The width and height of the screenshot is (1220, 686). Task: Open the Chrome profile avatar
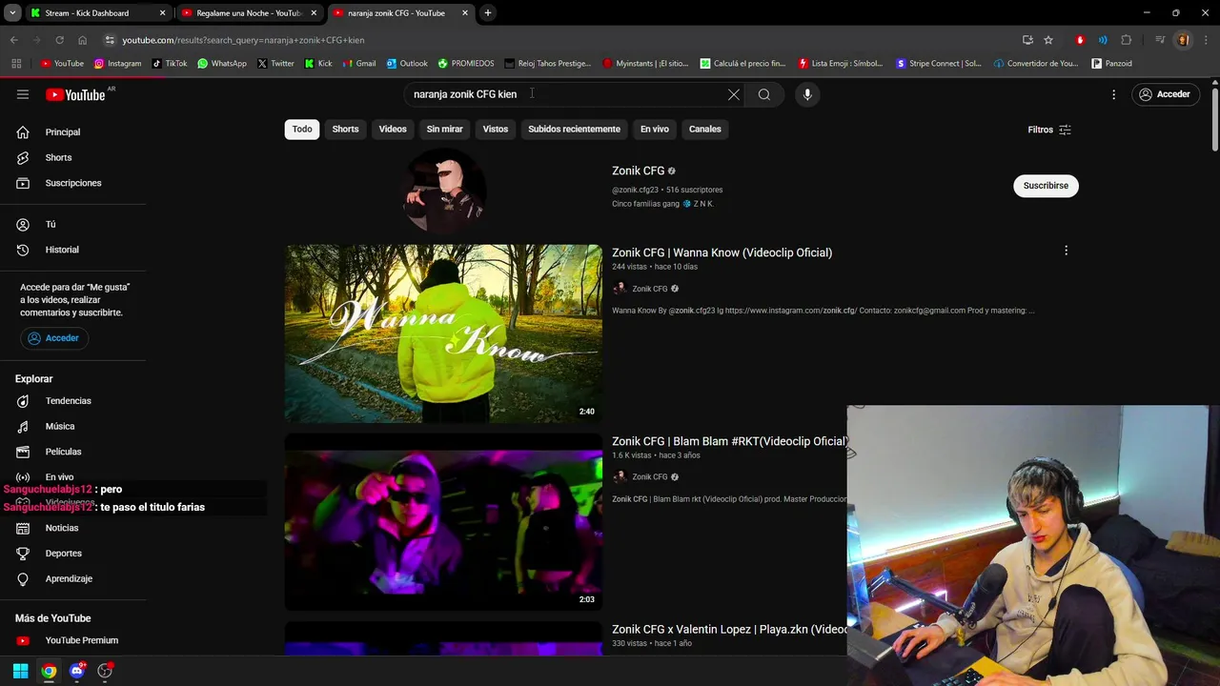point(1183,40)
